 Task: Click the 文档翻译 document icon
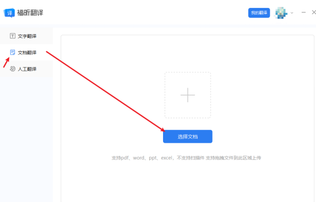(12, 52)
